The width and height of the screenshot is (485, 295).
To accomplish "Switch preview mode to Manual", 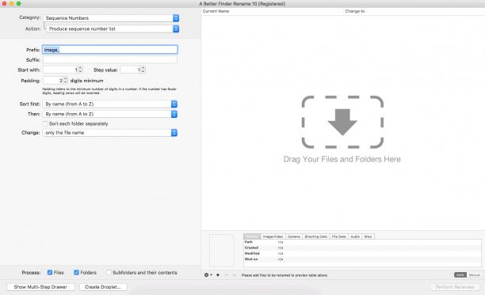I will (474, 274).
